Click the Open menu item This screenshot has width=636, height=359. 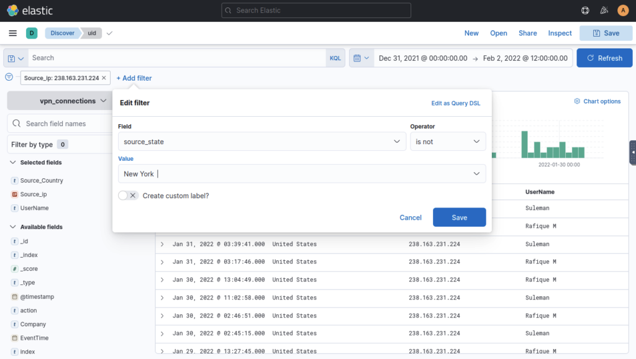tap(499, 34)
